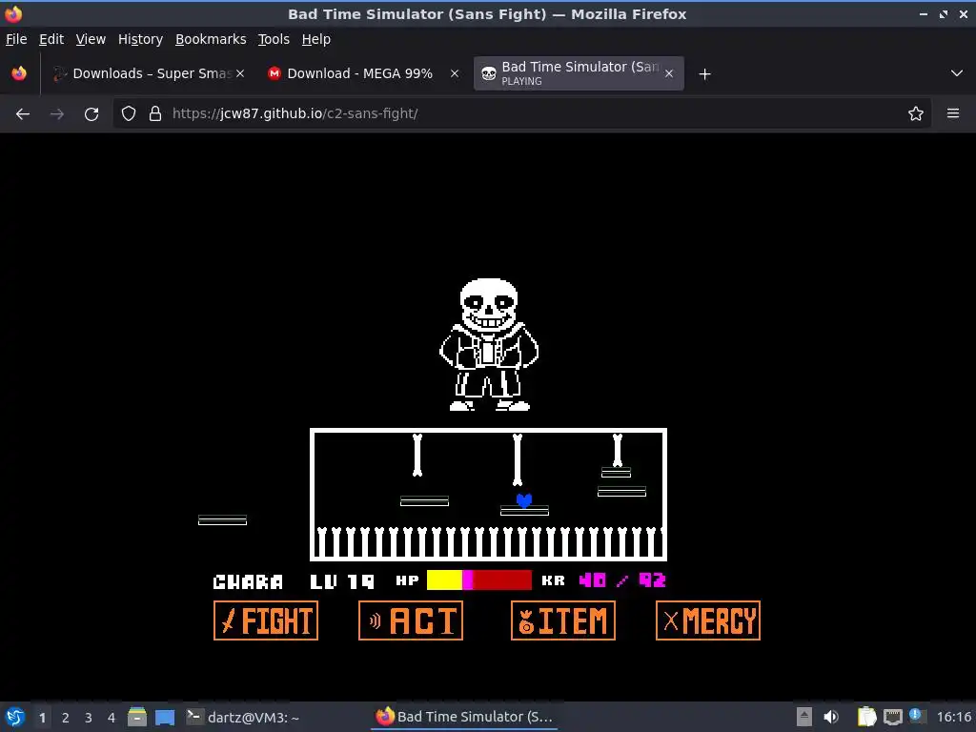Image resolution: width=976 pixels, height=732 pixels.
Task: Open the volume speaker tray icon
Action: point(831,717)
